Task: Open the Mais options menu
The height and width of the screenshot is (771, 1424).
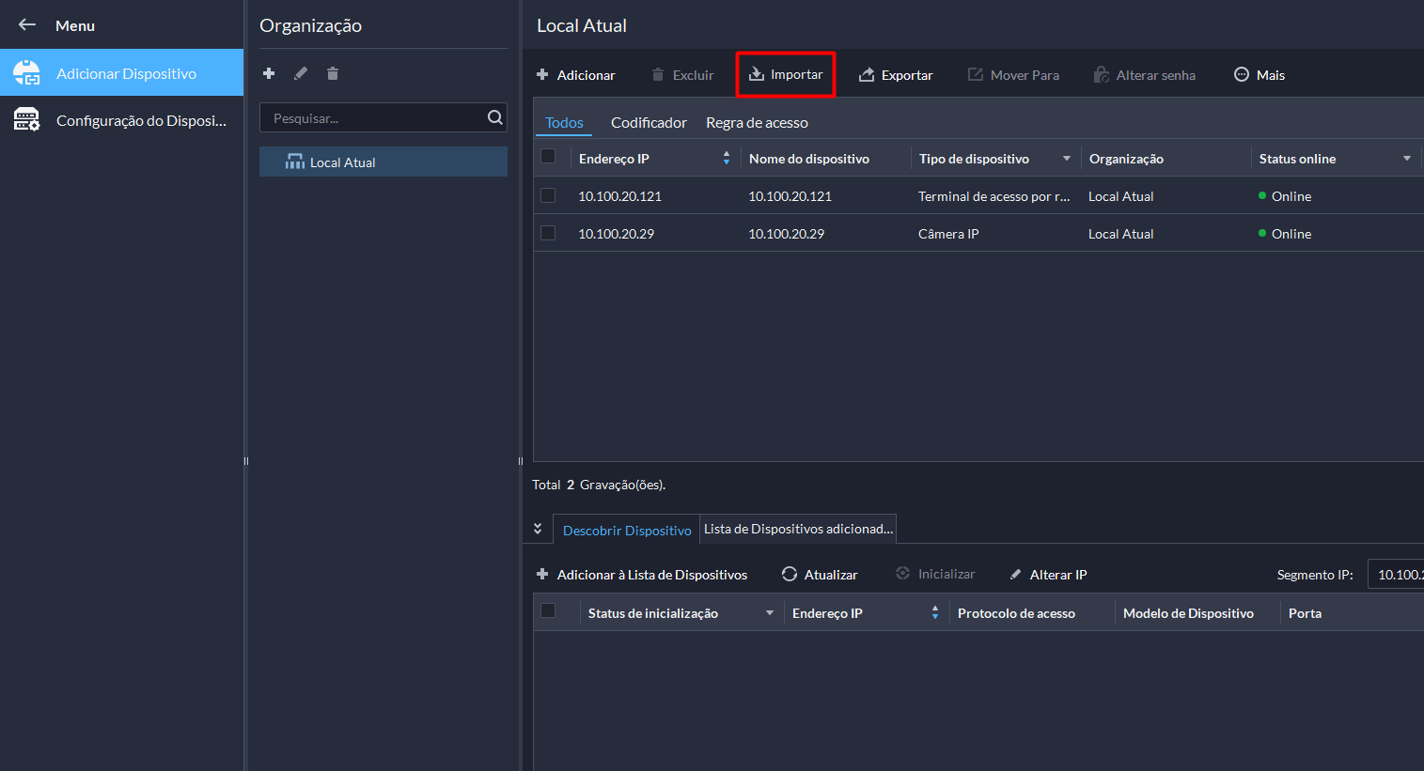Action: pyautogui.click(x=1260, y=75)
